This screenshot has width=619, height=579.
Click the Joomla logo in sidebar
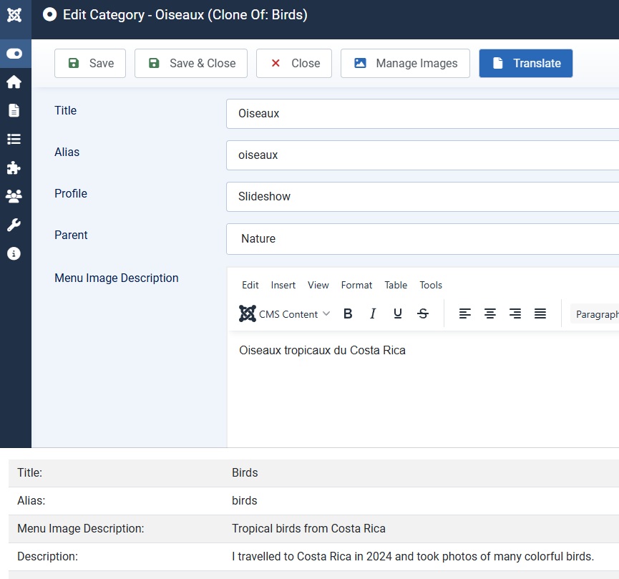tap(14, 15)
